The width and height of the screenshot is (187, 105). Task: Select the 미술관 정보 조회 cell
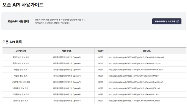click(21, 76)
